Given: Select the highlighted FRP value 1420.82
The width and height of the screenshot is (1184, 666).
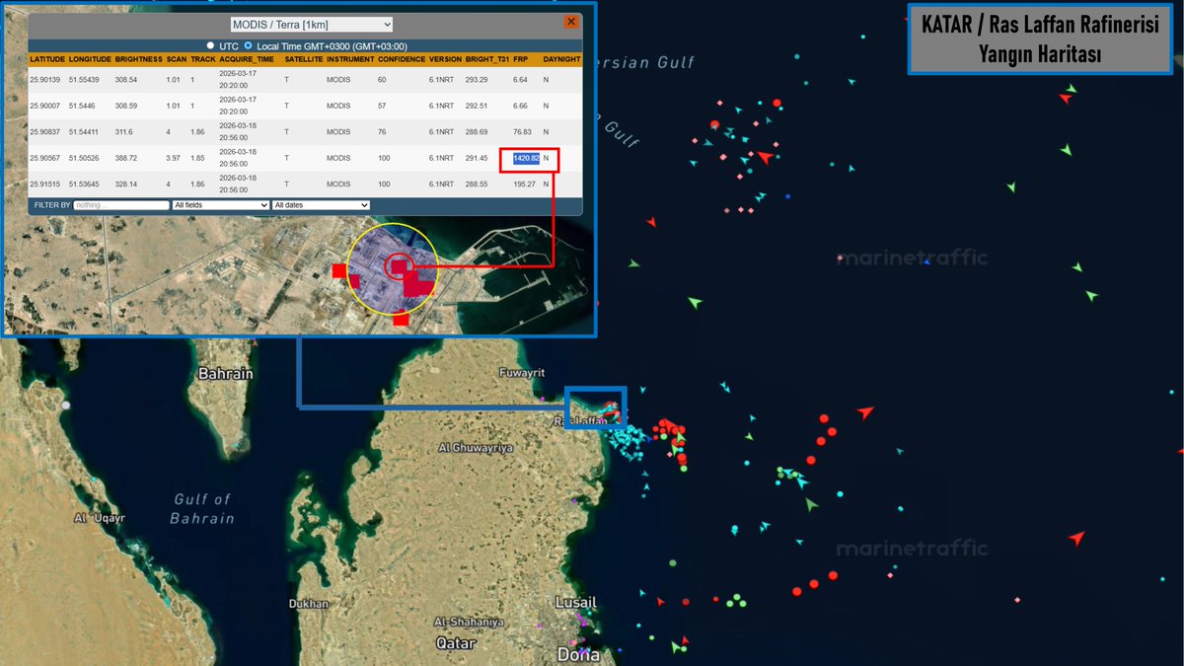Looking at the screenshot, I should click(527, 158).
